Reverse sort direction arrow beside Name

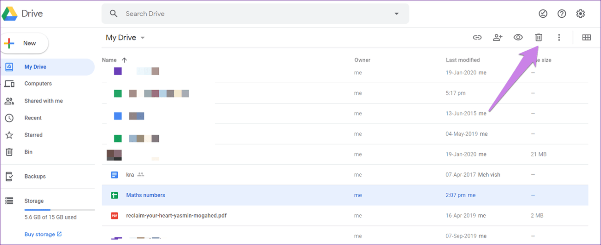pos(124,60)
